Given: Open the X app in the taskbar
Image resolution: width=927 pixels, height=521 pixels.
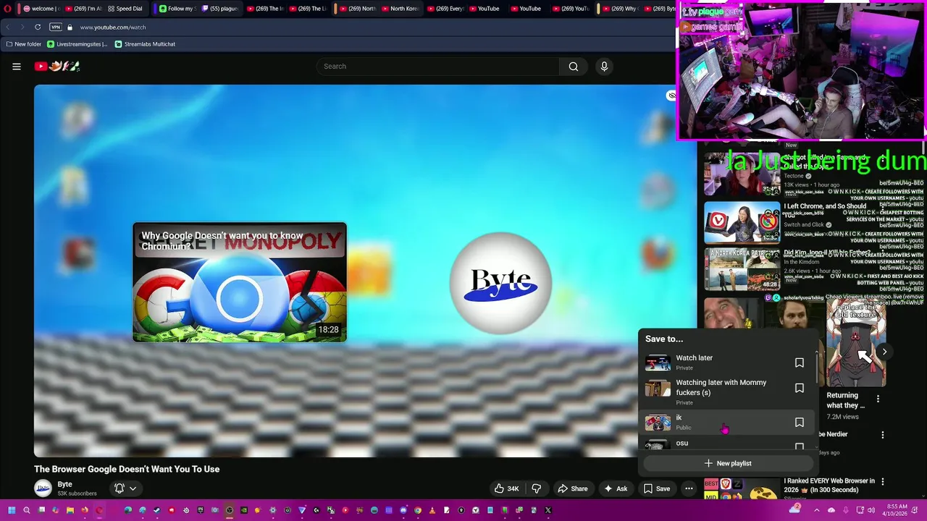Looking at the screenshot, I should click(548, 510).
